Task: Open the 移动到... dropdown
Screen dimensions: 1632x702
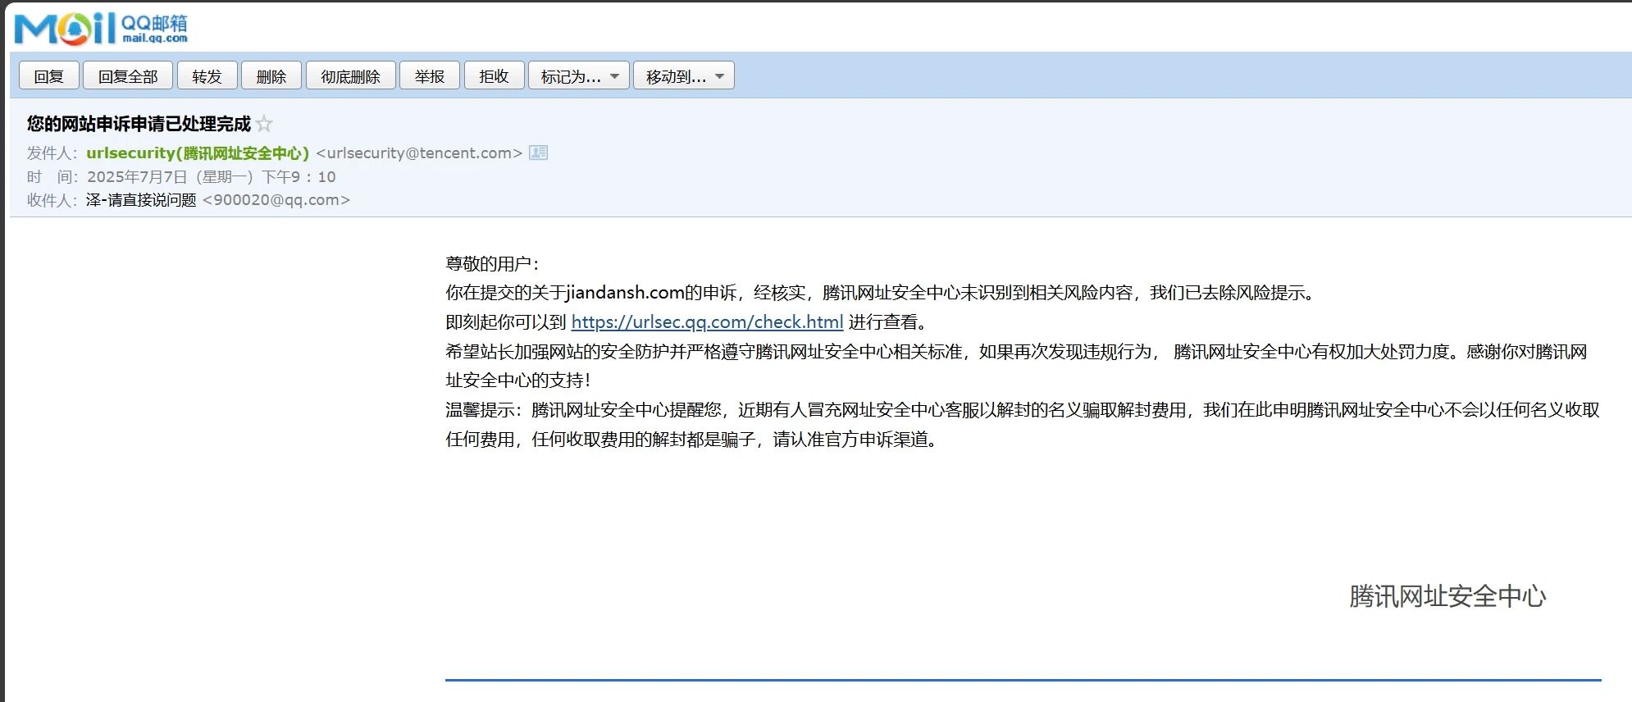Action: pos(684,75)
